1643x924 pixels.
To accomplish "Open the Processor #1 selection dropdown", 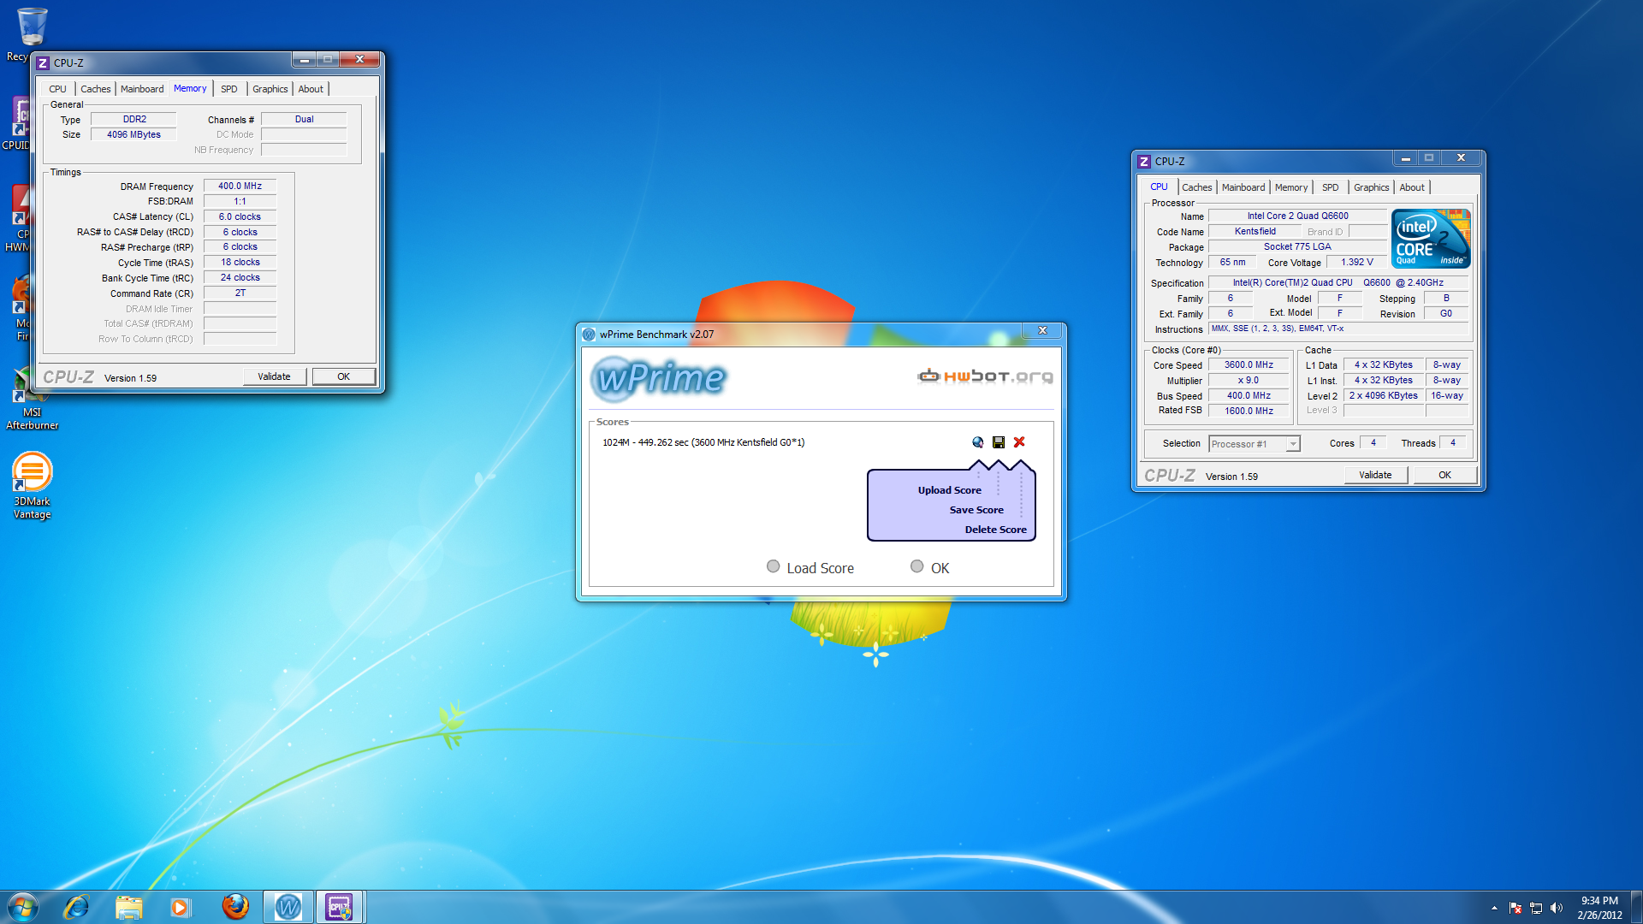I will [1254, 443].
